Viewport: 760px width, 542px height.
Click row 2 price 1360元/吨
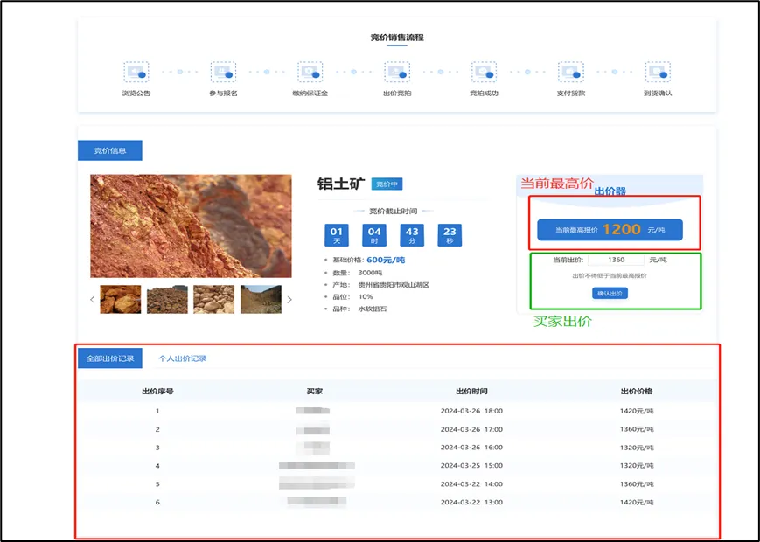(x=637, y=429)
